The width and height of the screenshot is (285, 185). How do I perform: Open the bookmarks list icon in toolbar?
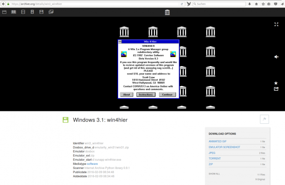tap(269, 4)
